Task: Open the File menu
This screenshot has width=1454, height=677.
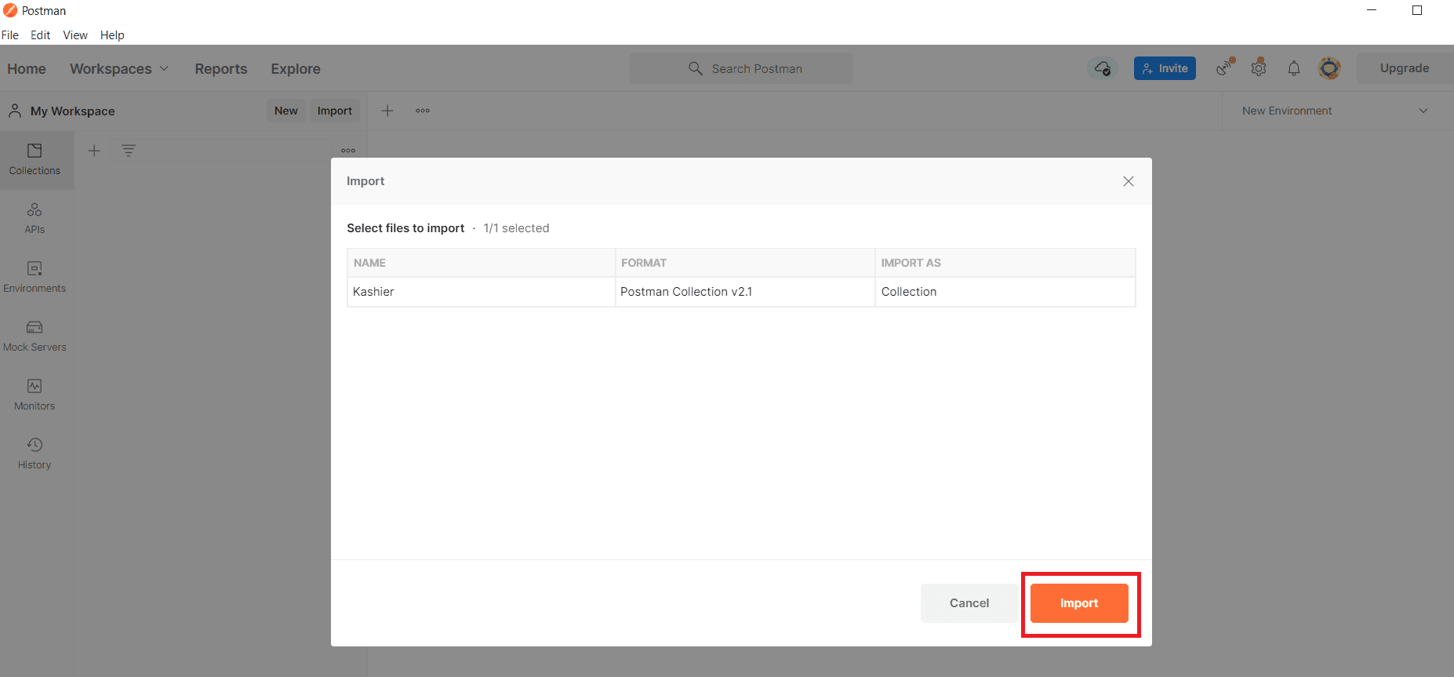Action: click(x=10, y=35)
